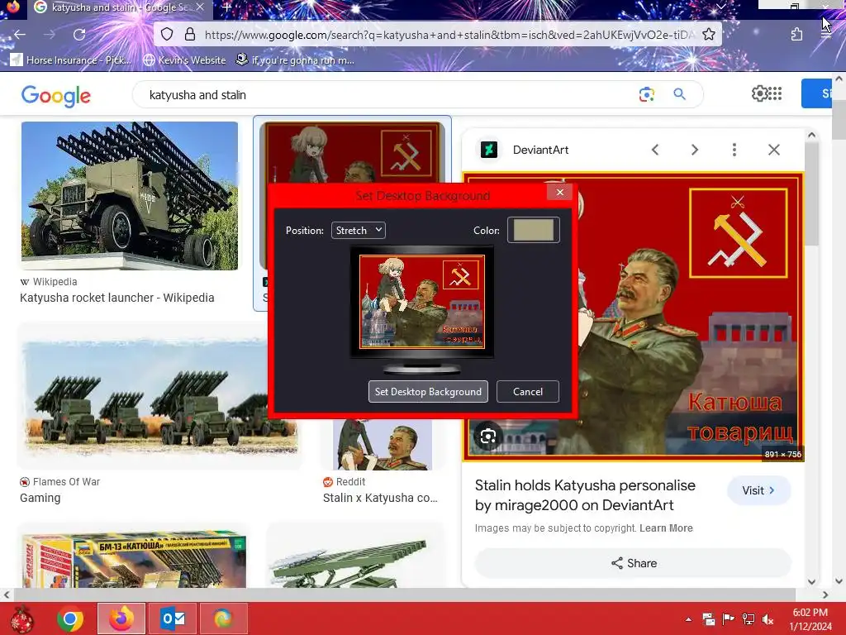Click the site security padlock icon

coord(190,35)
